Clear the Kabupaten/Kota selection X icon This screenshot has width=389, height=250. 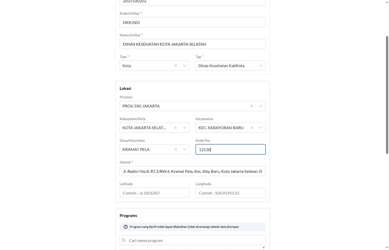(x=175, y=128)
